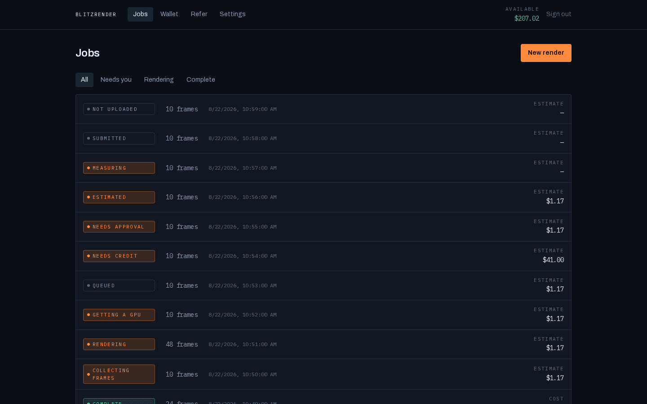
Task: Open the Collecting Frames job badge
Action: pos(119,374)
